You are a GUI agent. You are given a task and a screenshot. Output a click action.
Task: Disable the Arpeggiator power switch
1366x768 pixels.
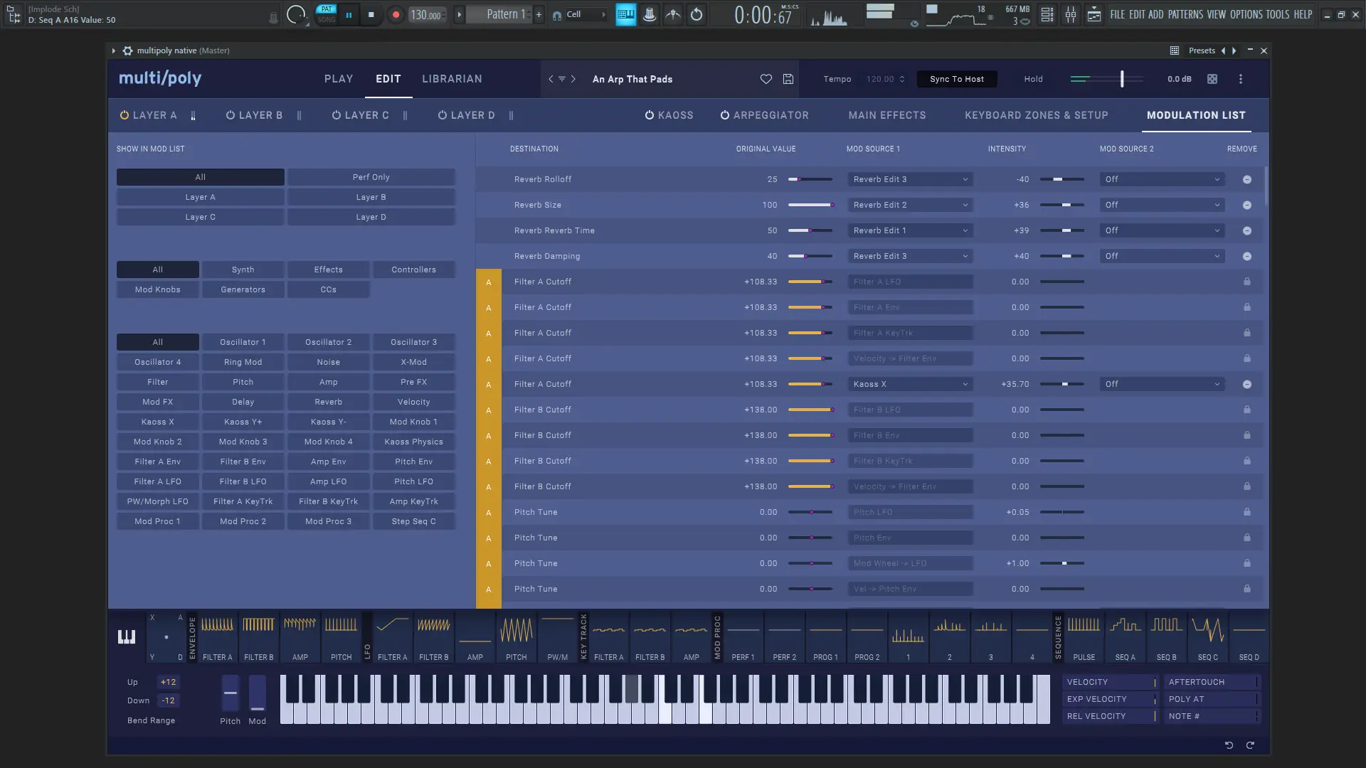pyautogui.click(x=724, y=115)
